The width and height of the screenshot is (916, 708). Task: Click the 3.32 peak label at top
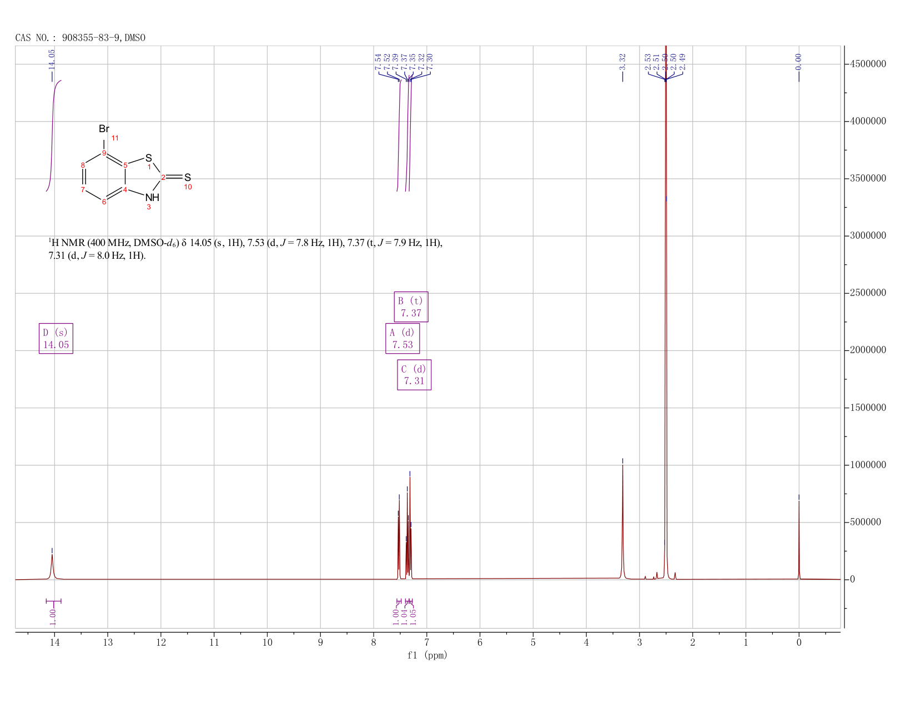[622, 62]
